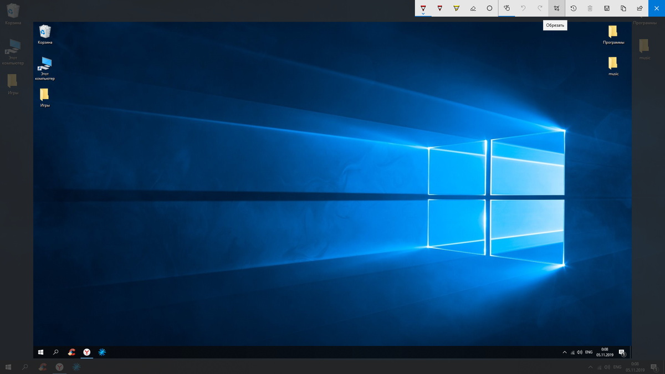Select the eraser tool
Image resolution: width=665 pixels, height=374 pixels.
point(473,8)
